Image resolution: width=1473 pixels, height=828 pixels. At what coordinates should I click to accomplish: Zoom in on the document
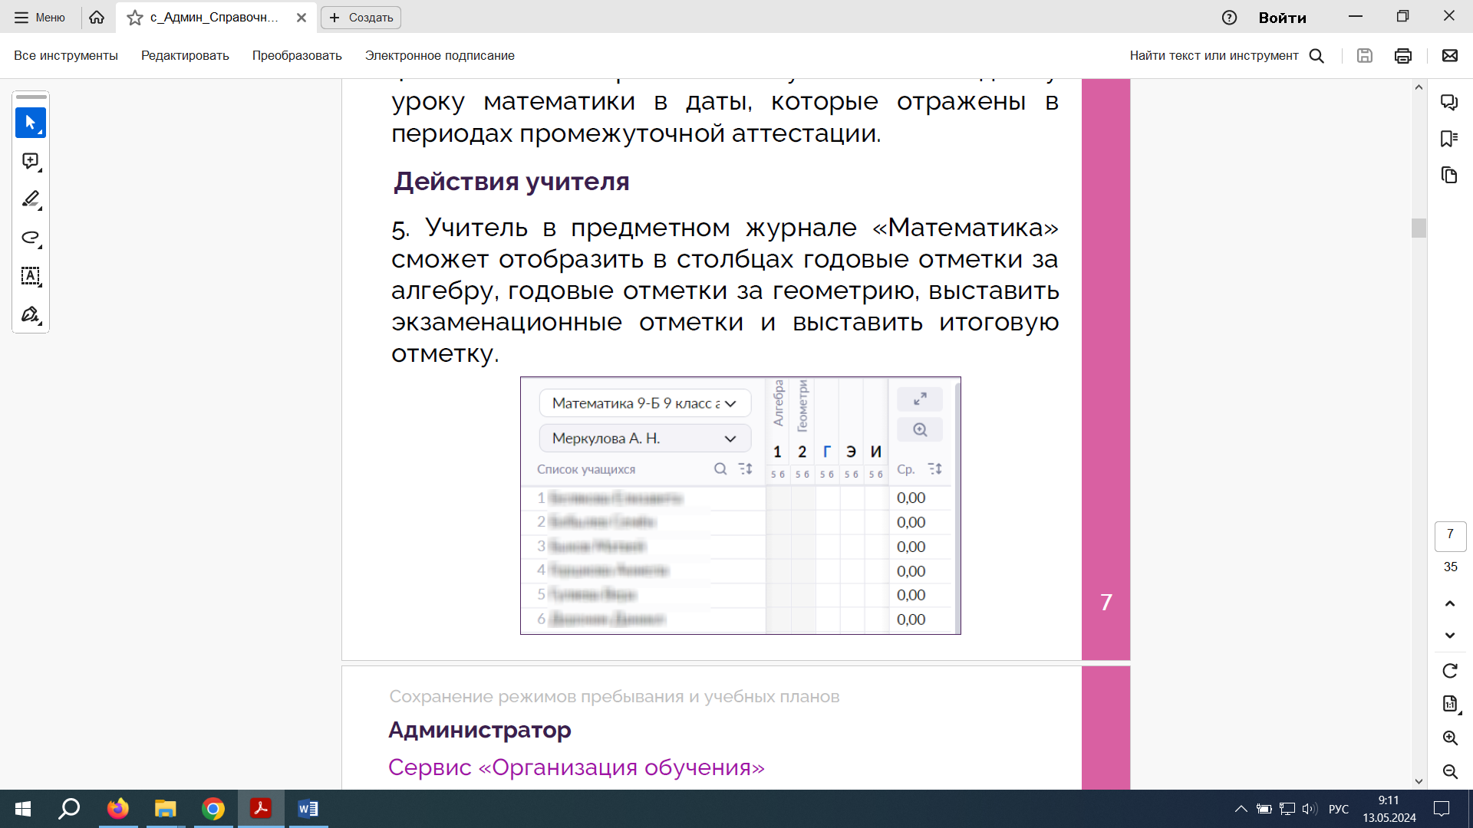pyautogui.click(x=1450, y=738)
